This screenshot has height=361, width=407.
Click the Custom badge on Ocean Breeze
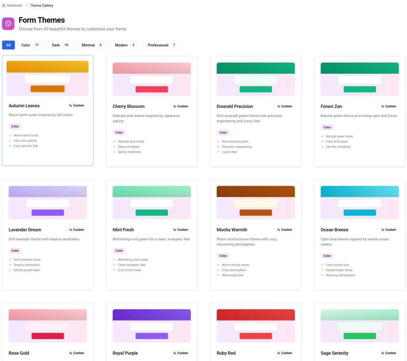point(388,230)
